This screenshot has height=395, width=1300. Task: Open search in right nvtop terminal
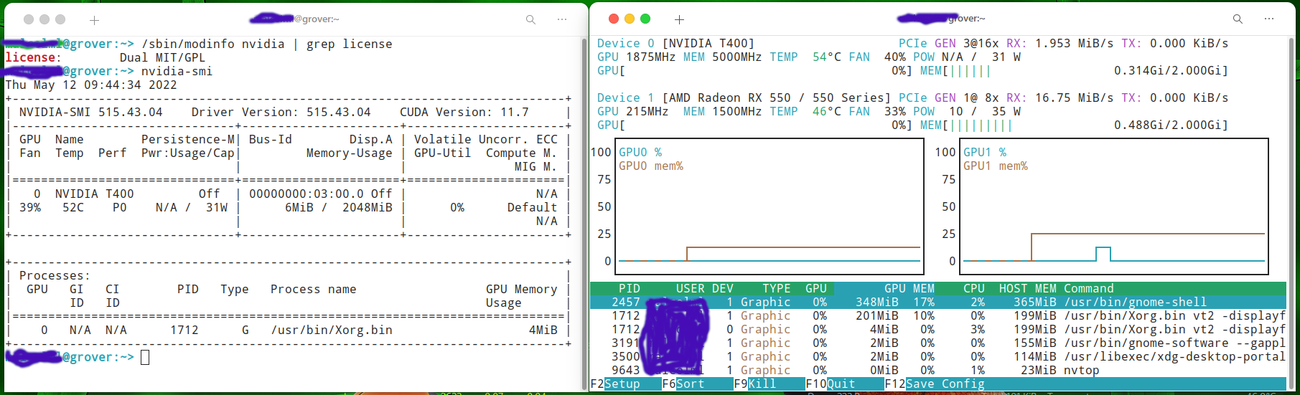coord(1238,19)
